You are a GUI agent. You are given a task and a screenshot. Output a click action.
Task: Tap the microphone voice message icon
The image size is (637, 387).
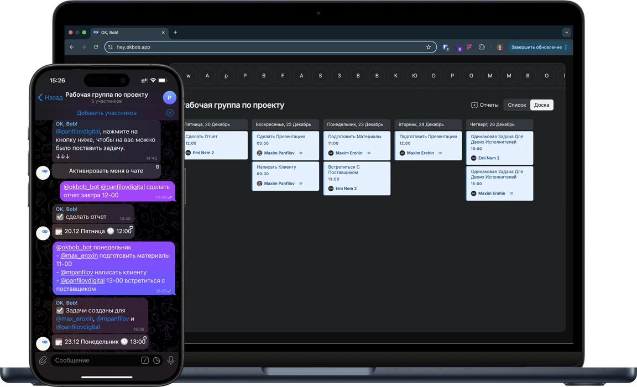171,360
